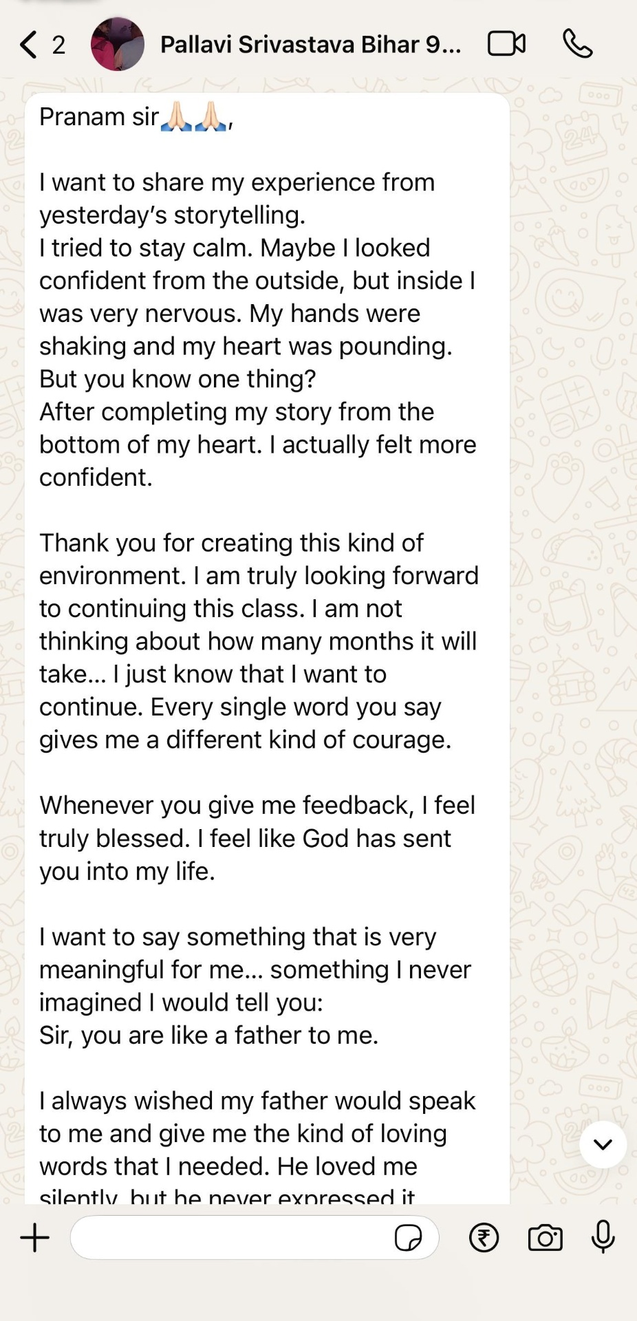Open Pallavi Srivastava's profile picture

click(118, 44)
